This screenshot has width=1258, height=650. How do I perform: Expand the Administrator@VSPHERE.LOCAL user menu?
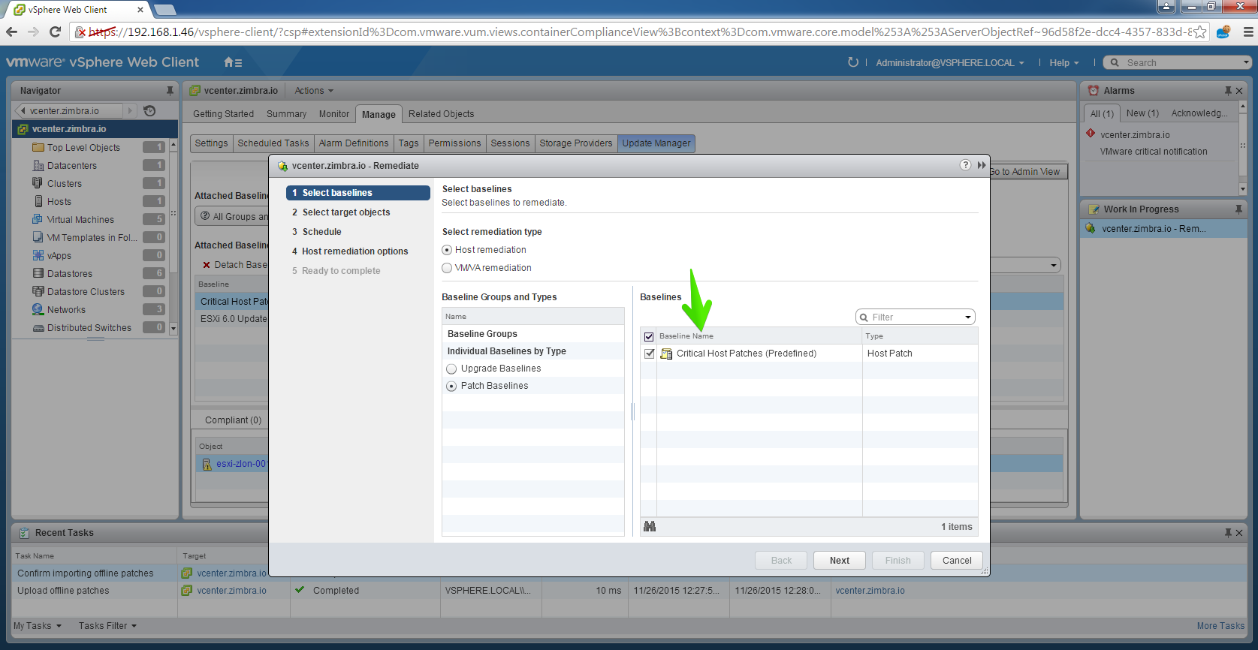coord(950,62)
